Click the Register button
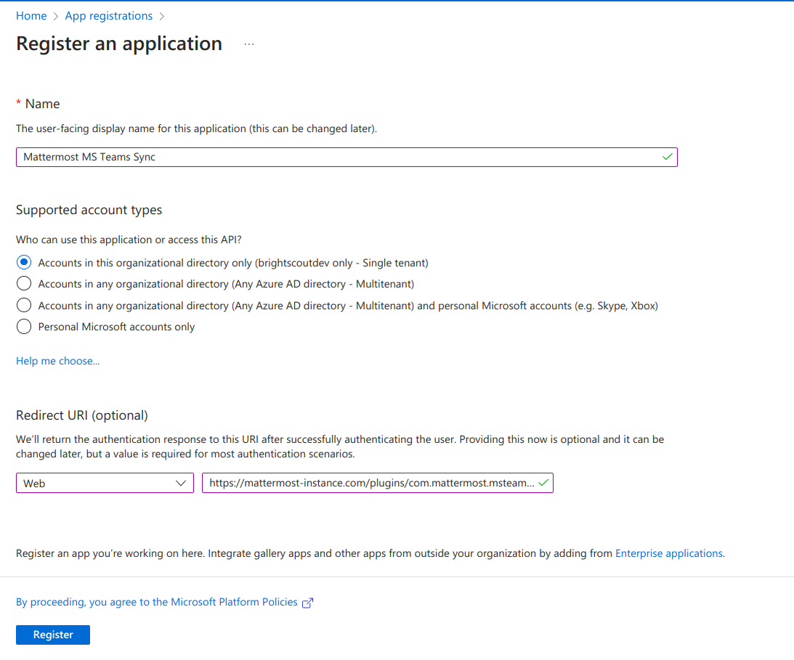Image resolution: width=794 pixels, height=660 pixels. (x=52, y=635)
